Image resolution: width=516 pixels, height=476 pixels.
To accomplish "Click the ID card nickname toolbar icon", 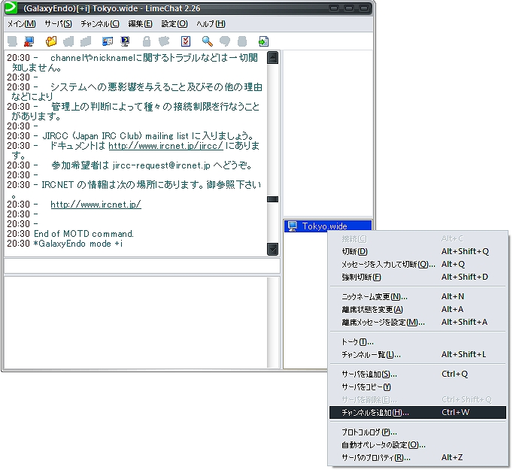I will [x=108, y=41].
